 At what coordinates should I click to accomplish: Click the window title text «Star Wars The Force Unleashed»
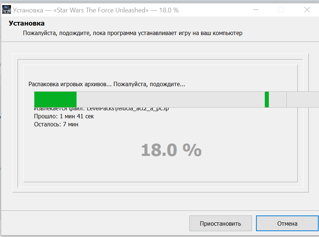click(x=101, y=10)
